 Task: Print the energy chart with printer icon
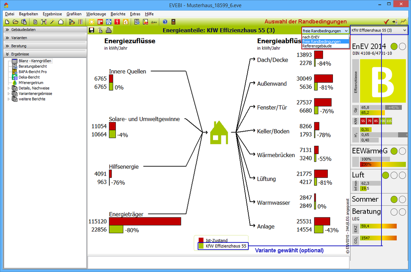(x=108, y=30)
